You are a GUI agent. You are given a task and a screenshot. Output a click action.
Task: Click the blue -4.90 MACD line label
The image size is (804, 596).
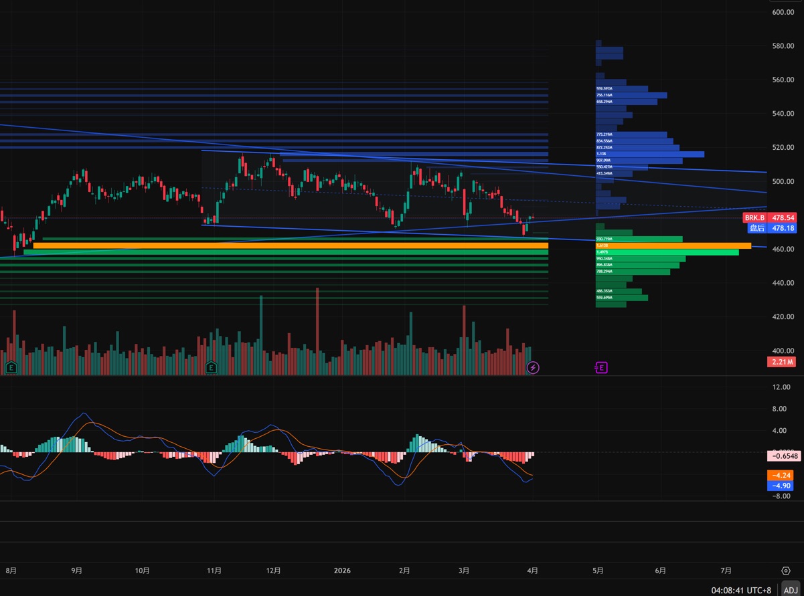point(781,486)
